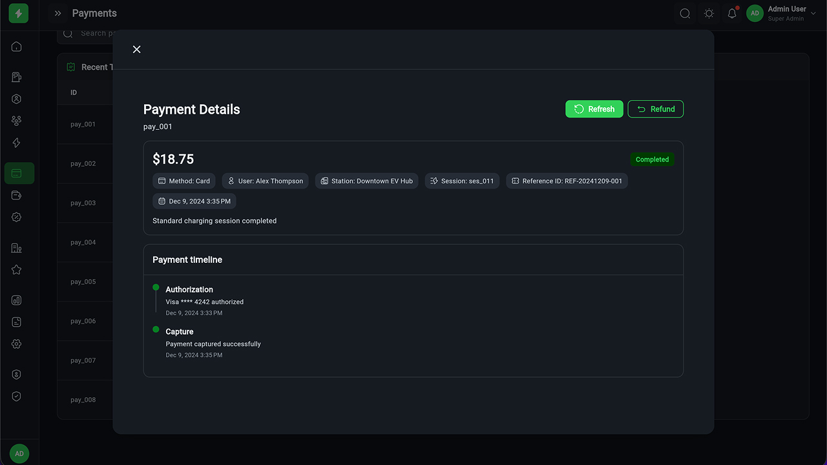Open the settings gear icon
Screen dimensions: 827x465
[x=17, y=344]
